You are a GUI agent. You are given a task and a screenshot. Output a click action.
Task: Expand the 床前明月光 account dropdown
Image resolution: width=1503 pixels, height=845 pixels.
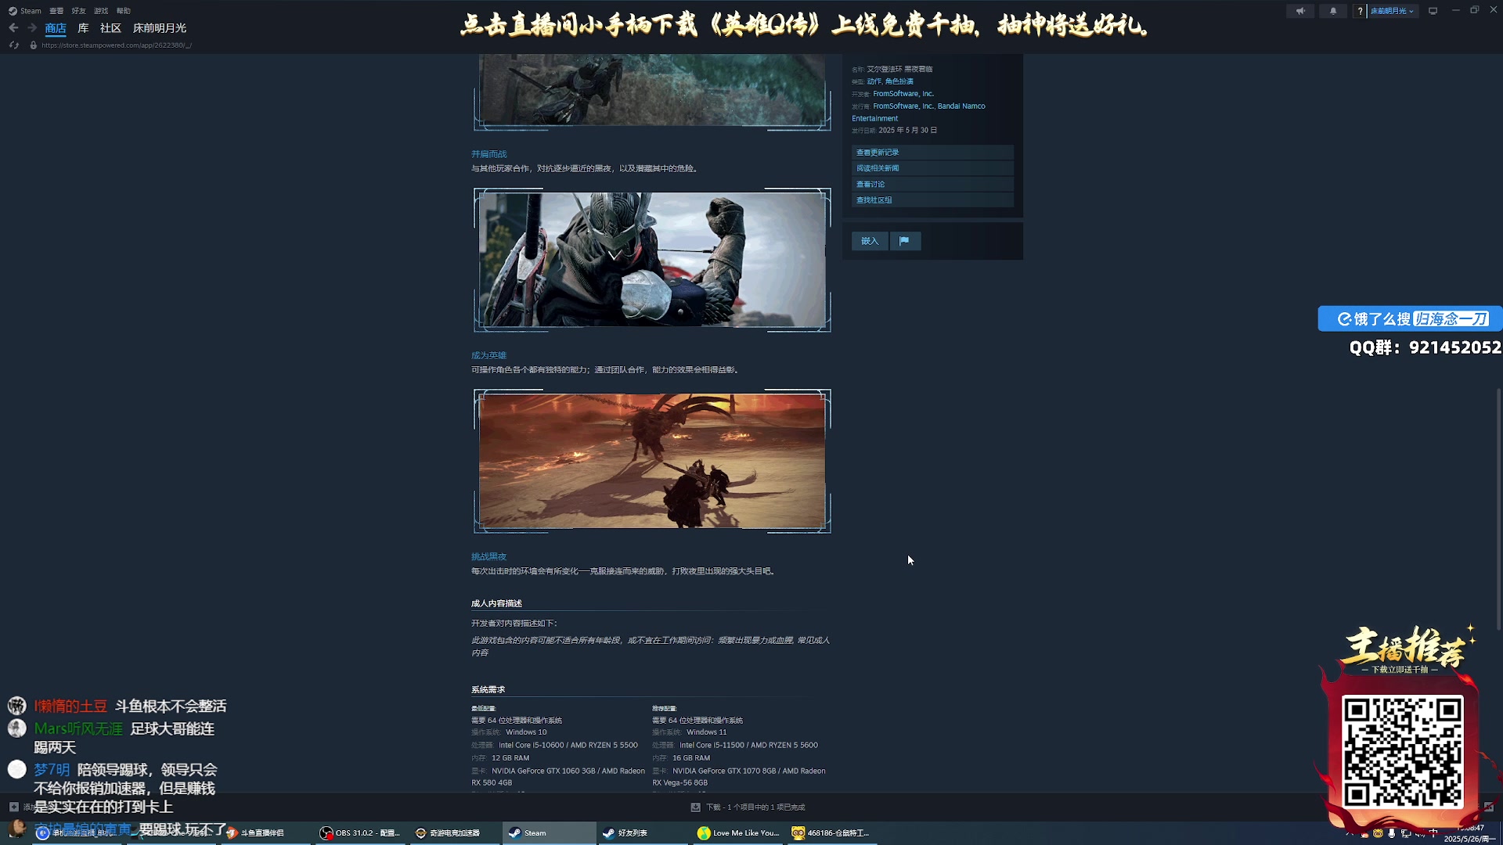(x=1393, y=11)
